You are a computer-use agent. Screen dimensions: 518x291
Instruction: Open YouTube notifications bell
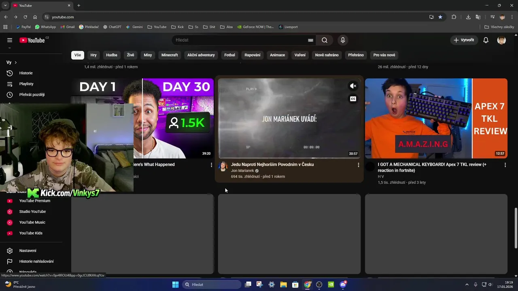click(x=486, y=40)
